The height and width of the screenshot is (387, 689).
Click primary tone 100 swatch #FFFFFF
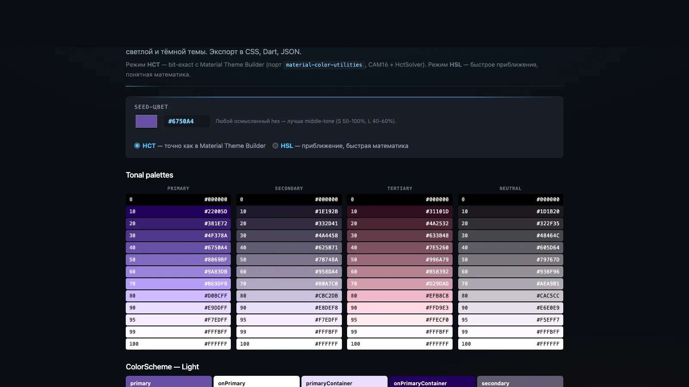[178, 344]
